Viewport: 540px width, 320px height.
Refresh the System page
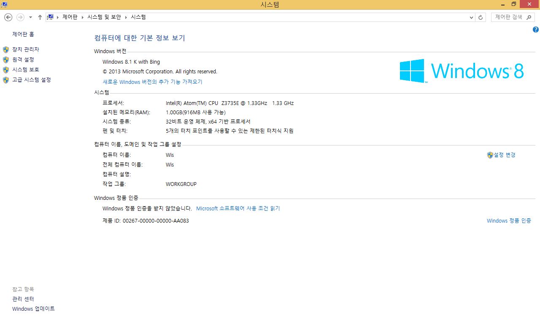pos(481,17)
